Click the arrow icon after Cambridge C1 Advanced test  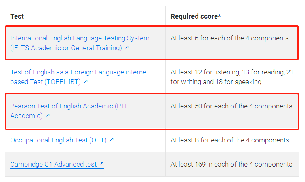101,164
